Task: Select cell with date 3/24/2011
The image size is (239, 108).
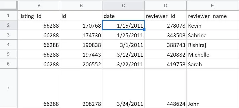Action: [123, 88]
